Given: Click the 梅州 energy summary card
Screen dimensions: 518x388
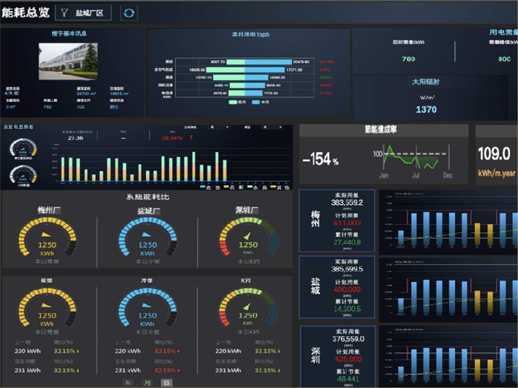Looking at the screenshot, I should [337, 221].
